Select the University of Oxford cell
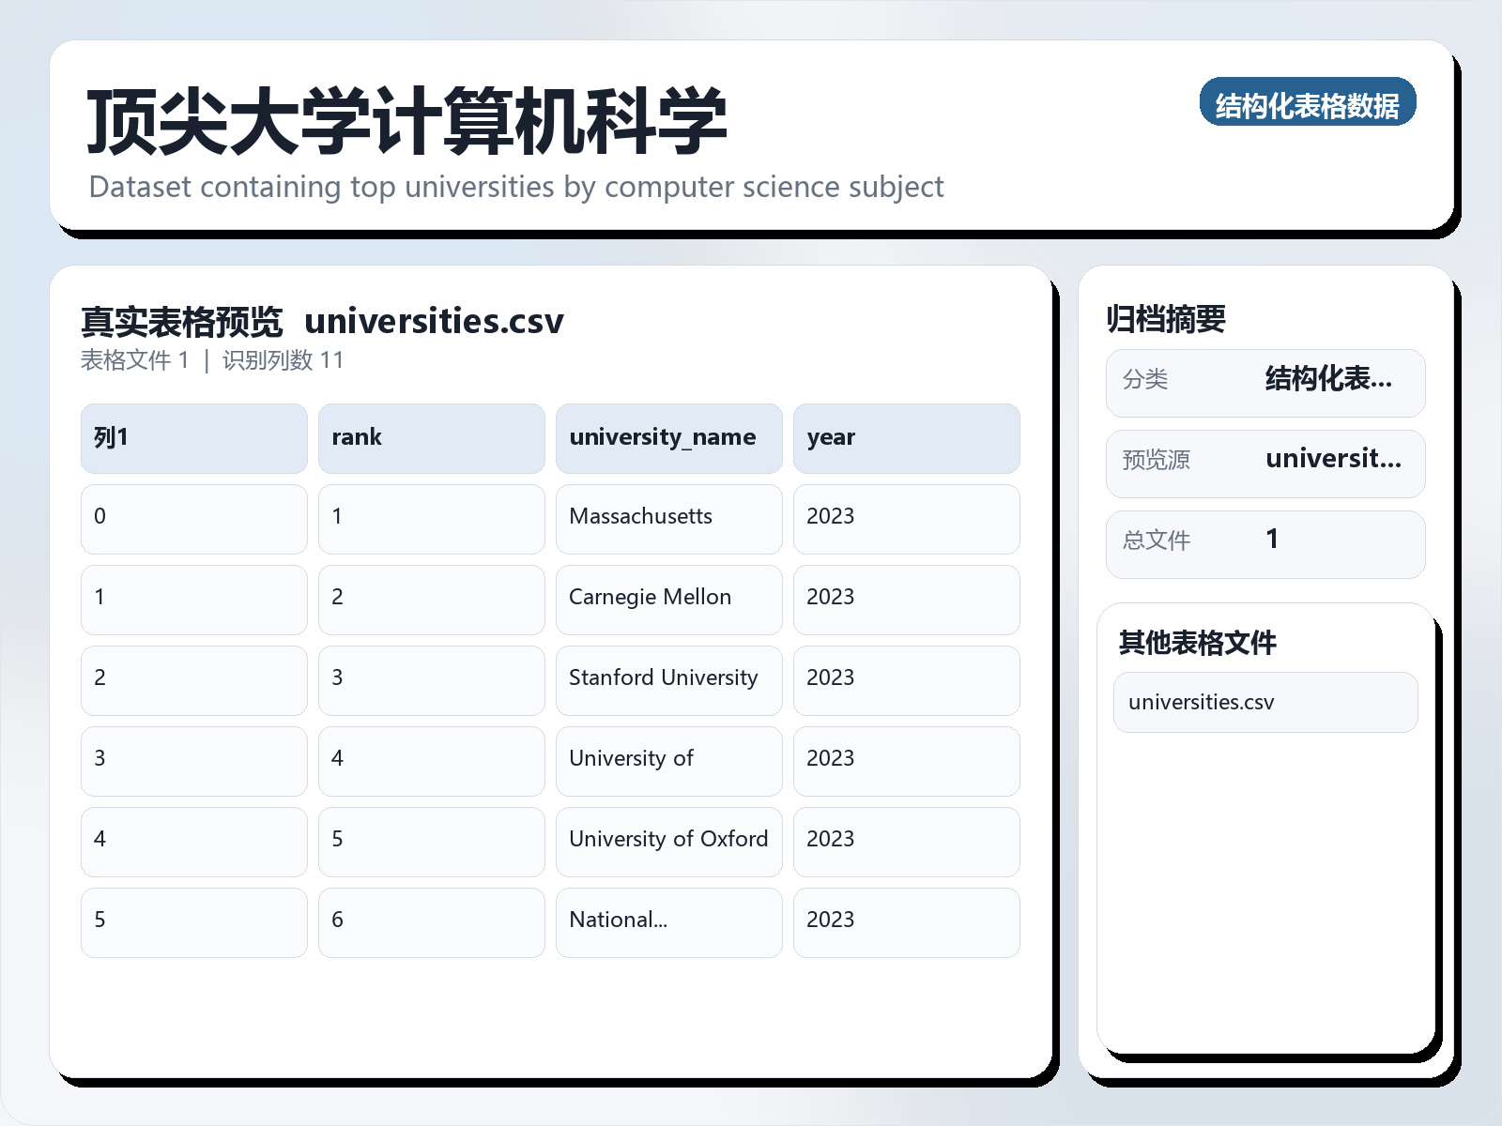 [668, 842]
